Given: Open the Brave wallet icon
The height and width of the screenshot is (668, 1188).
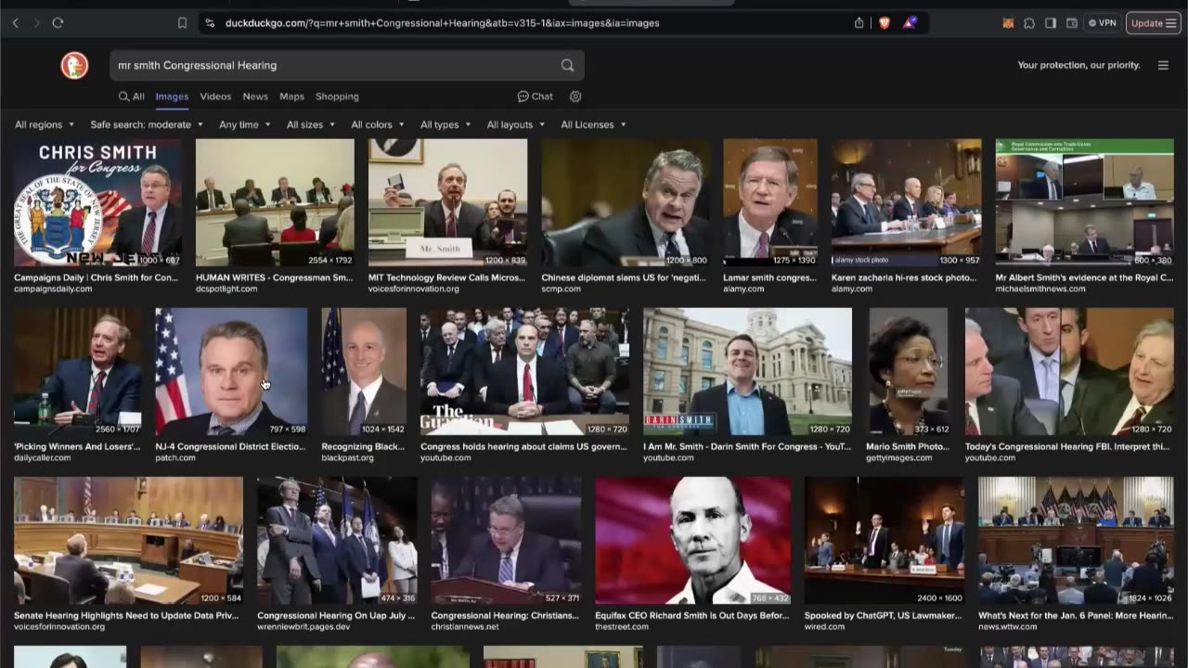Looking at the screenshot, I should [1072, 22].
